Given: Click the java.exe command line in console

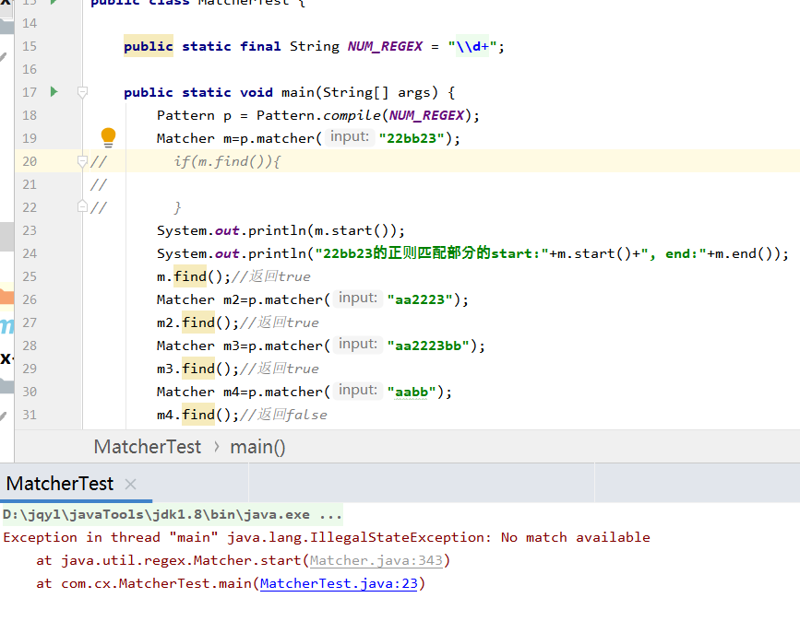Looking at the screenshot, I should 173,514.
